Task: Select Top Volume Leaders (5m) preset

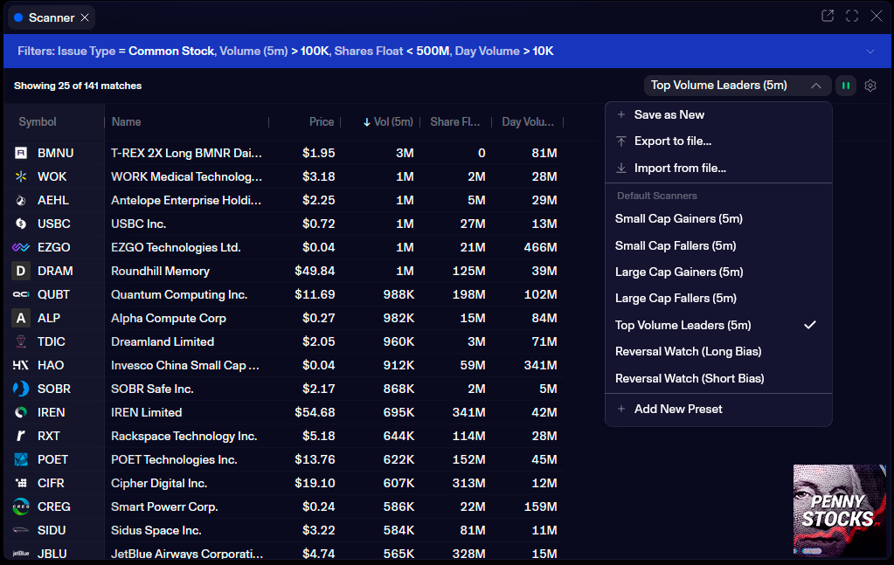Action: 683,325
